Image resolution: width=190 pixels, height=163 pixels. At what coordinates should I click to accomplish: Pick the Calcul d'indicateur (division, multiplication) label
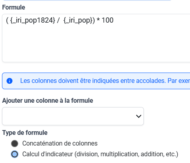100,154
